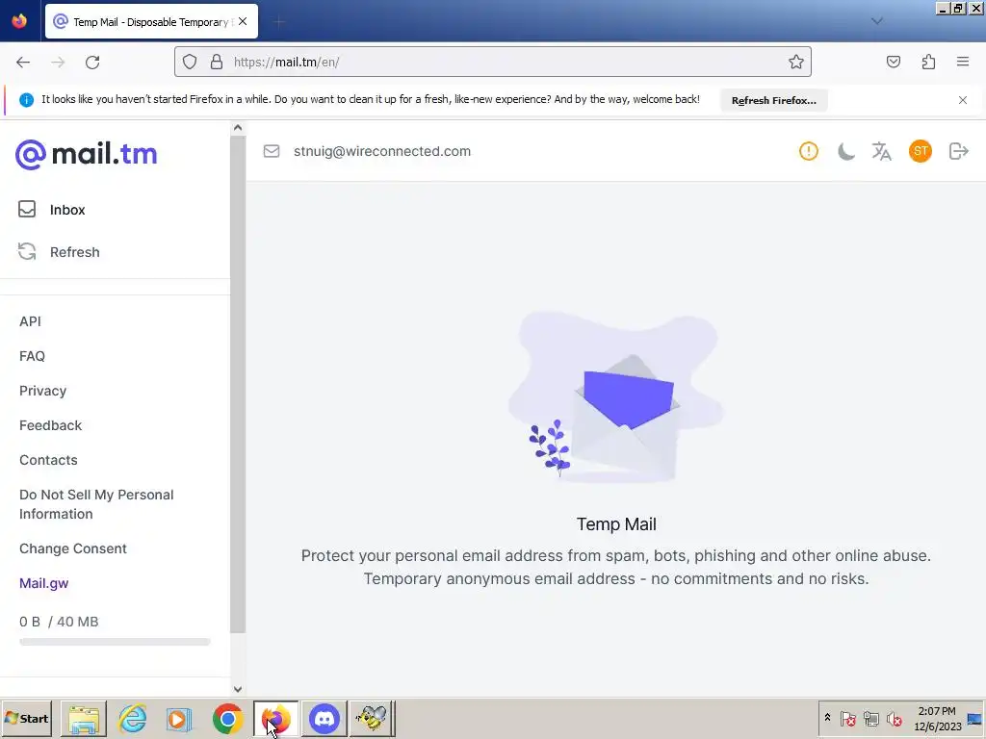Save page to Pocket
This screenshot has height=739, width=986.
click(893, 62)
